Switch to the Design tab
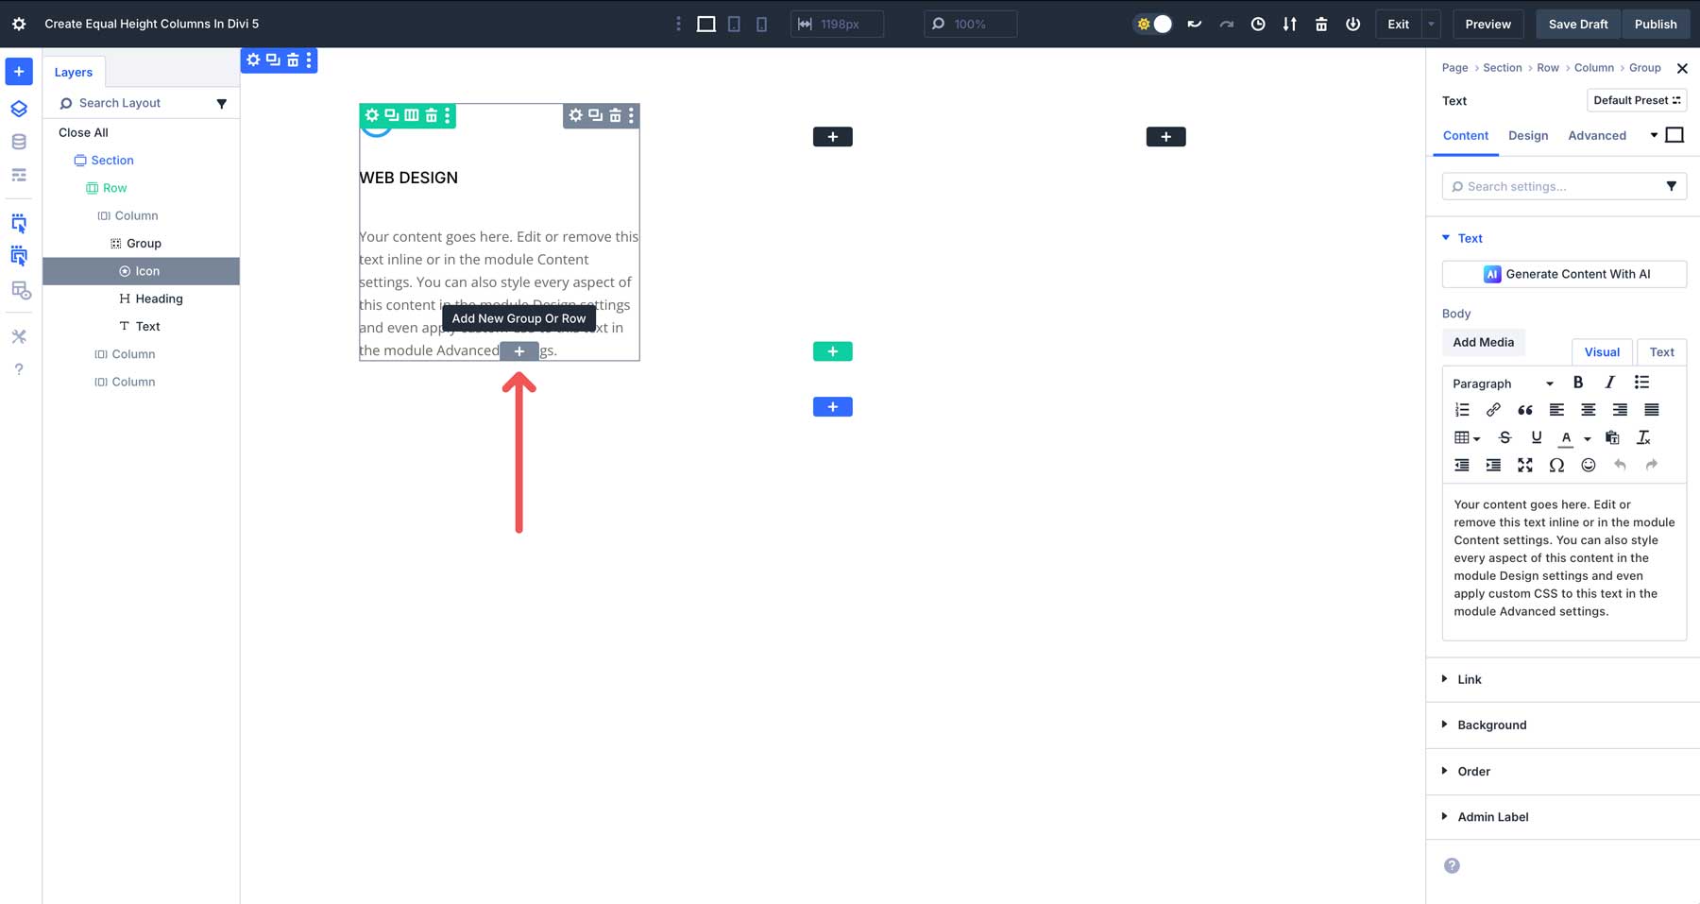The width and height of the screenshot is (1700, 904). [1528, 135]
